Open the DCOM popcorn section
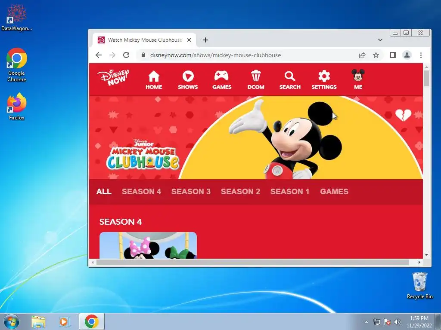 pyautogui.click(x=256, y=80)
